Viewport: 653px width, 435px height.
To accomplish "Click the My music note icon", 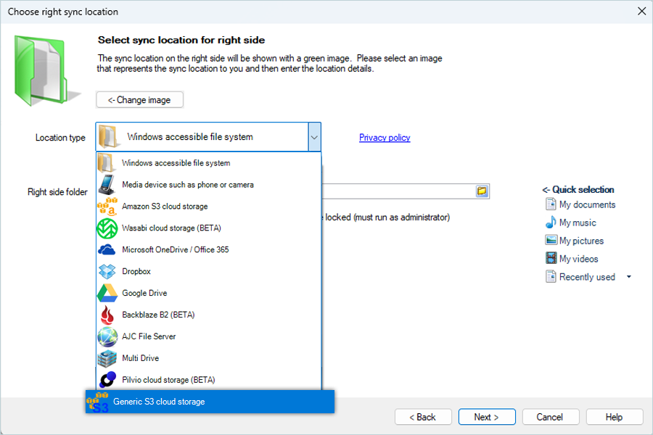I will click(x=551, y=223).
